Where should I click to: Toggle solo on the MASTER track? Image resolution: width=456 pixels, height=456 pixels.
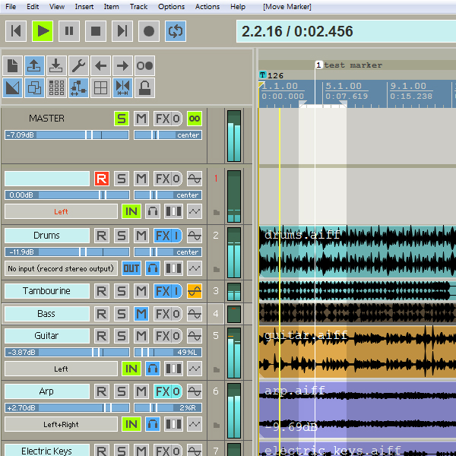point(122,119)
